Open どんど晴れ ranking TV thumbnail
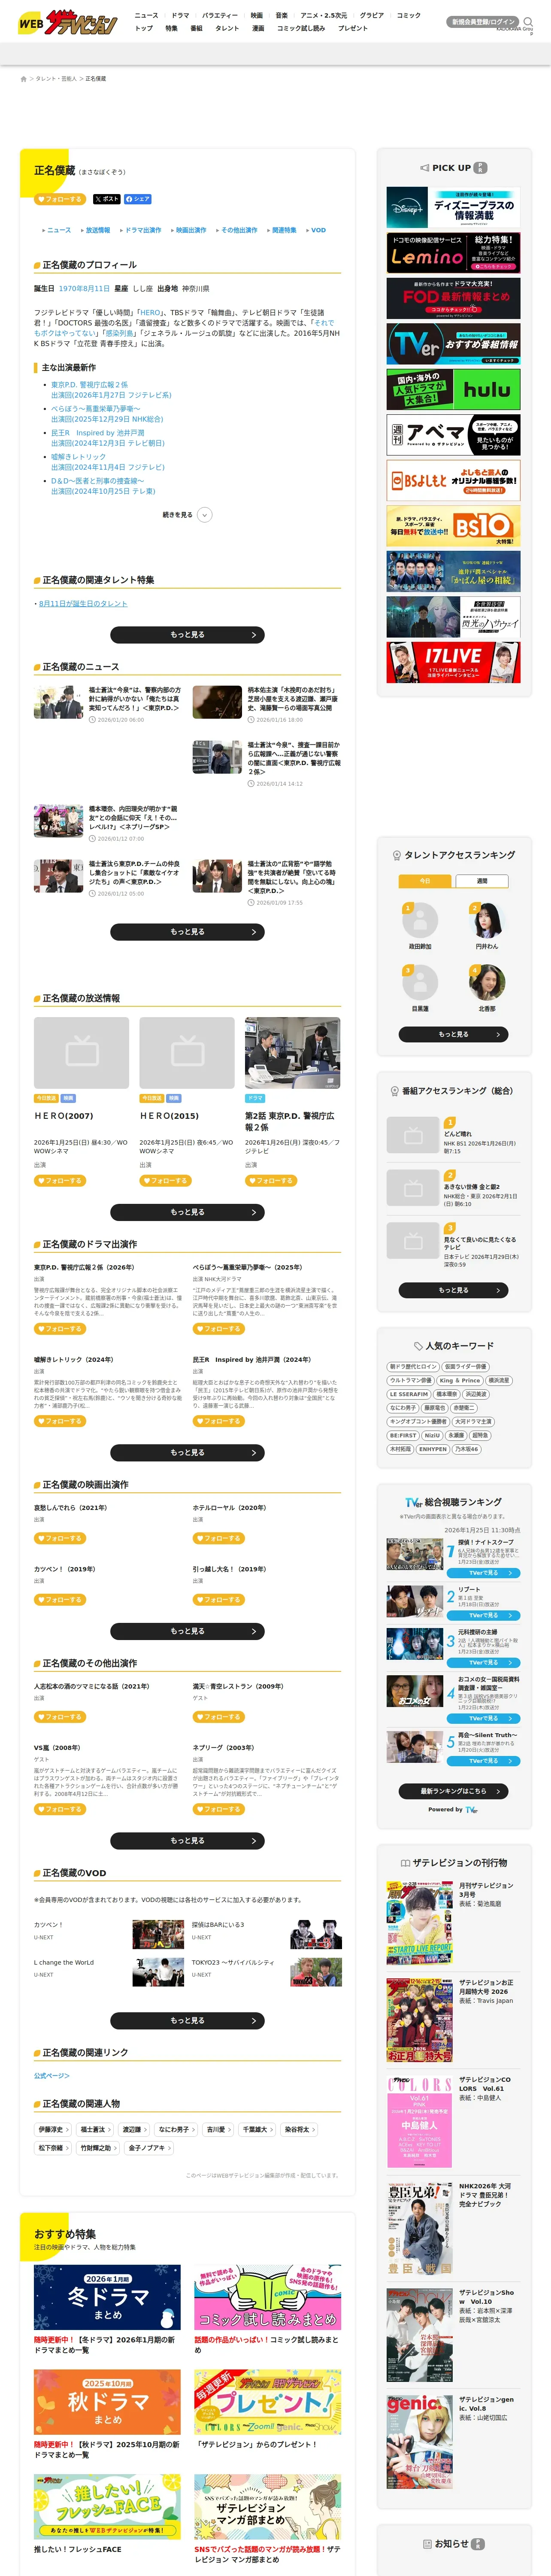 [x=413, y=1135]
